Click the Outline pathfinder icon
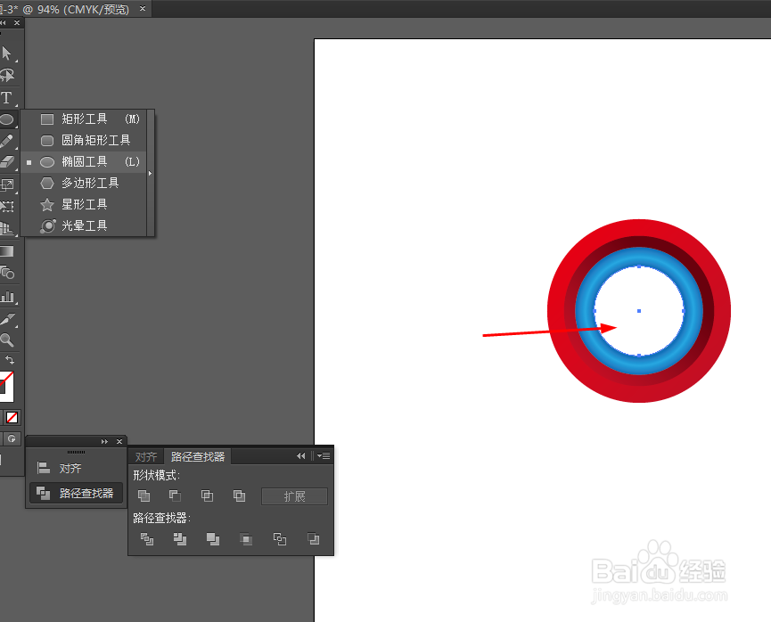The width and height of the screenshot is (771, 622). (x=280, y=539)
